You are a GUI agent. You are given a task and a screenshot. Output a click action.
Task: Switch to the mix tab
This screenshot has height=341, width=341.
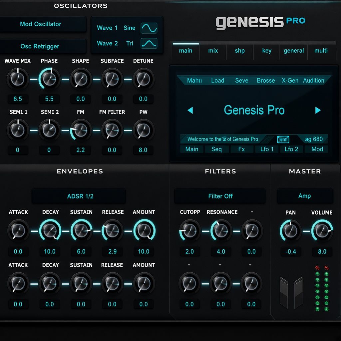tap(213, 51)
